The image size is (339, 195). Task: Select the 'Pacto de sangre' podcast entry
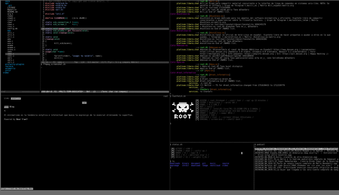pyautogui.click(x=296, y=163)
